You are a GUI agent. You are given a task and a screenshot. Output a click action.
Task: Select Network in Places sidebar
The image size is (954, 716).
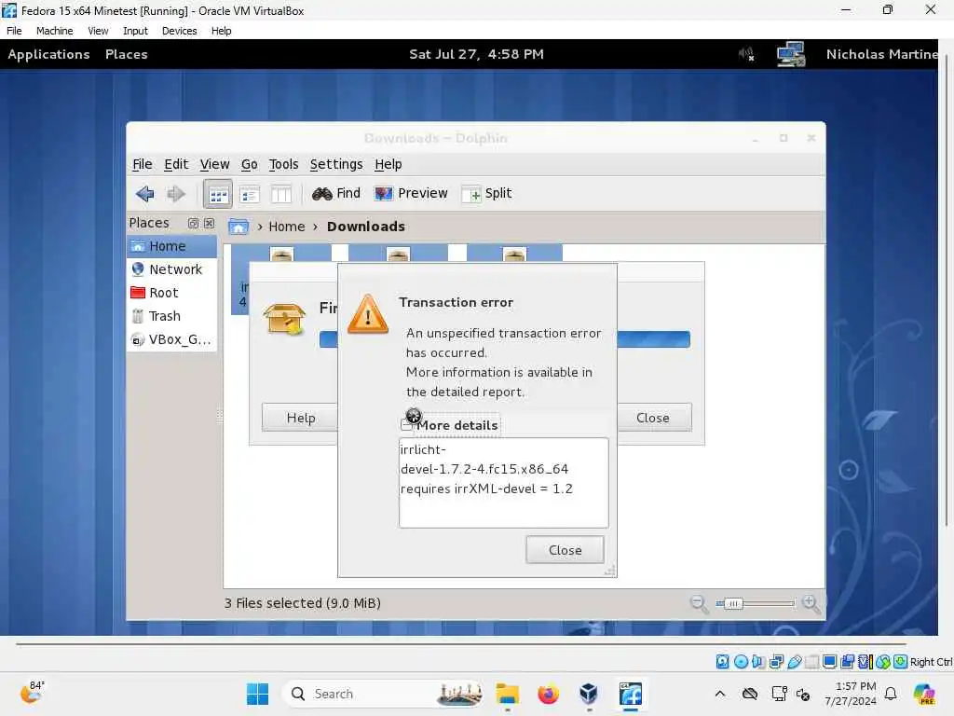172,269
